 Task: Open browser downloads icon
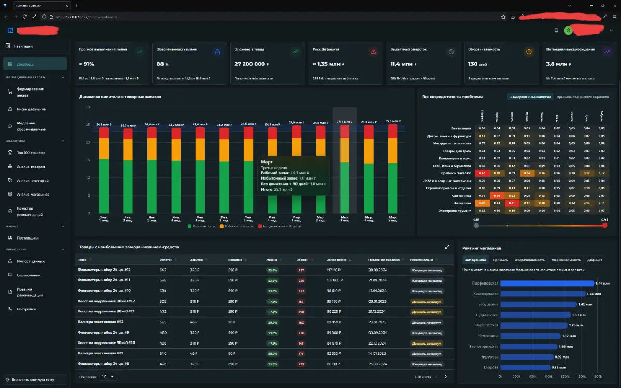[513, 17]
